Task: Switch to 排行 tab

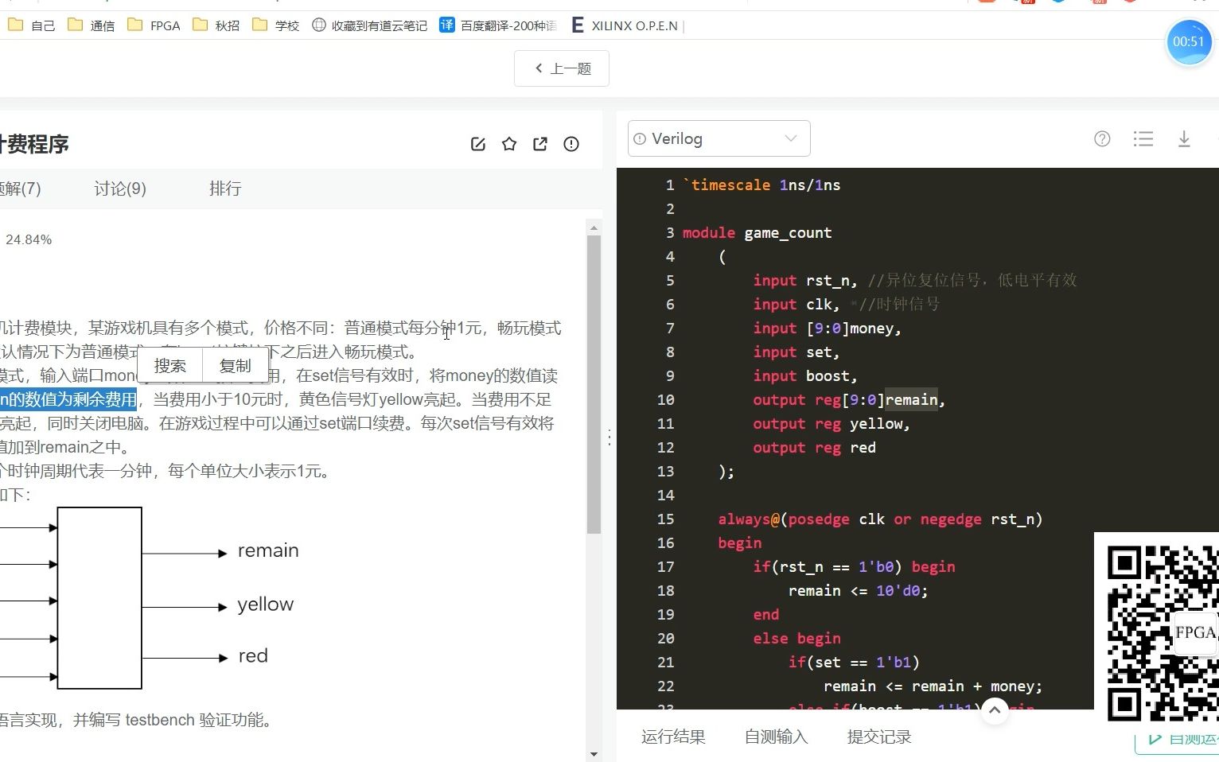Action: coord(225,189)
